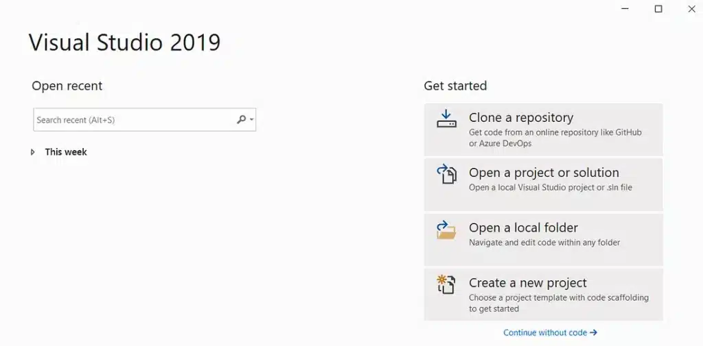Select the This week group label
Image resolution: width=703 pixels, height=346 pixels.
pos(66,152)
